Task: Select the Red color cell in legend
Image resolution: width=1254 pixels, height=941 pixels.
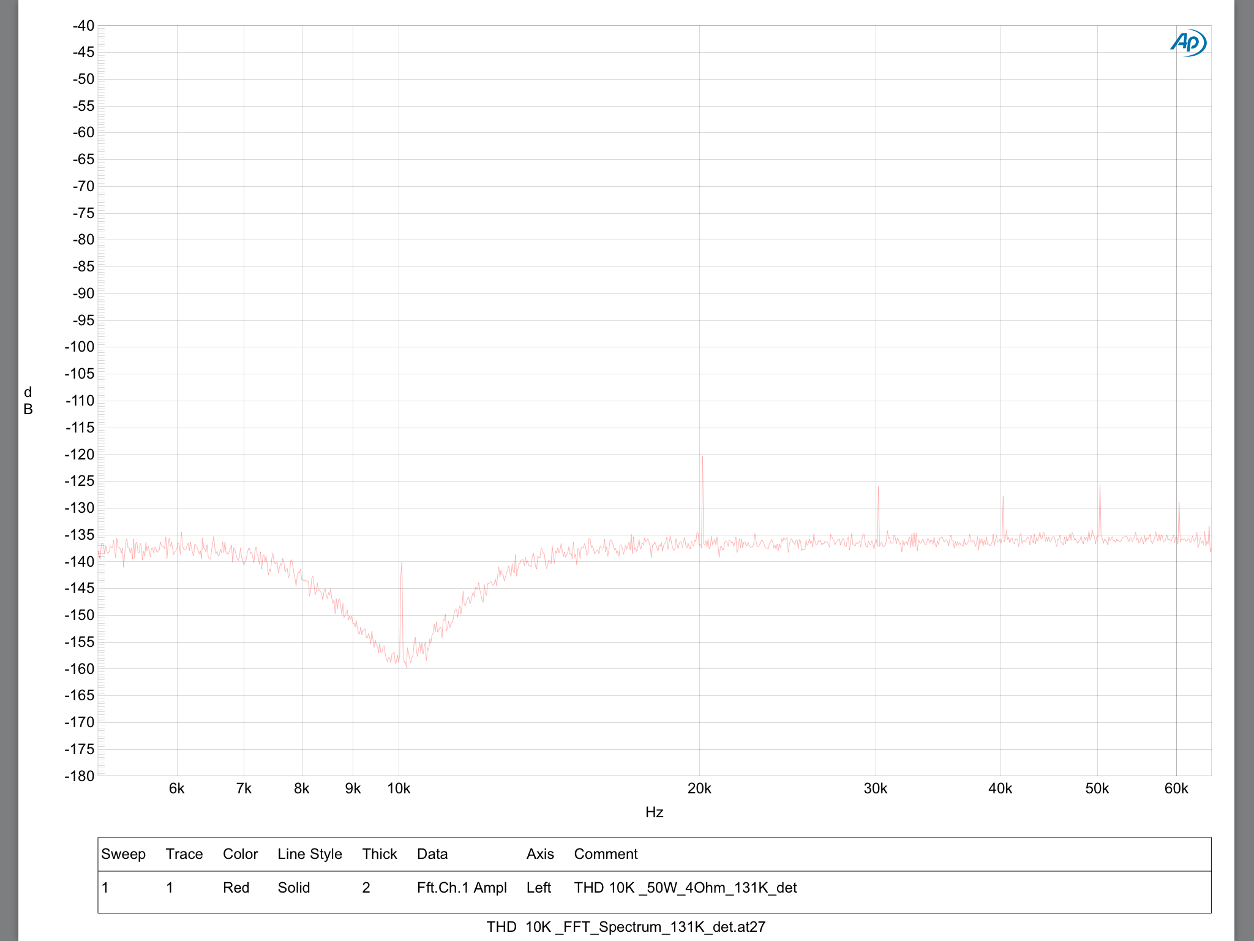Action: 236,888
